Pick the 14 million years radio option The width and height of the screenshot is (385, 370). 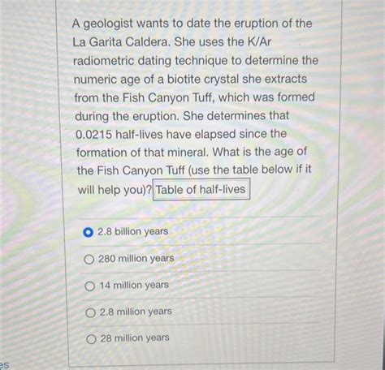tap(89, 286)
